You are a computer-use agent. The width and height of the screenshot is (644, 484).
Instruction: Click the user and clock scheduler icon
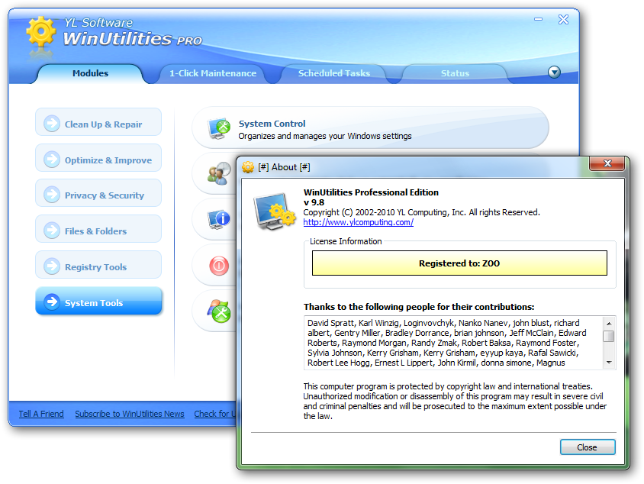[x=219, y=173]
